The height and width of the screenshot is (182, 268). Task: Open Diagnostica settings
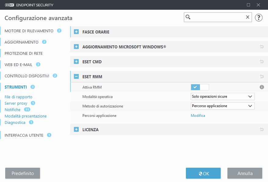[x=15, y=122]
